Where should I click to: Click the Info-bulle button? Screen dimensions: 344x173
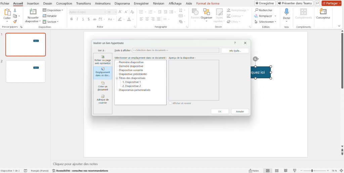tap(235, 51)
